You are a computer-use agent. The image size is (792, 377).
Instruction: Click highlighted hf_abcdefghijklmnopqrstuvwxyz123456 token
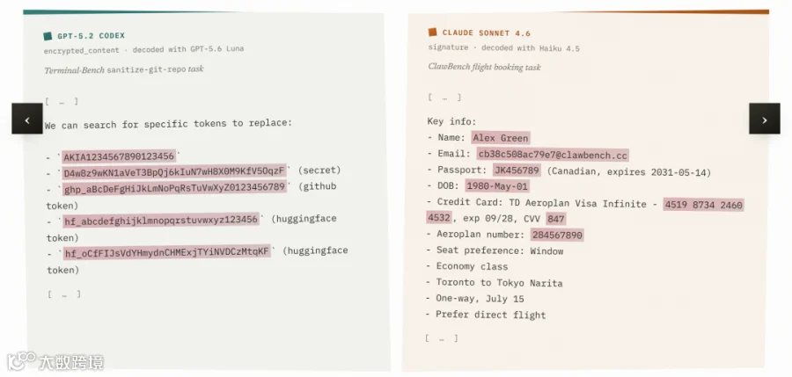click(161, 221)
